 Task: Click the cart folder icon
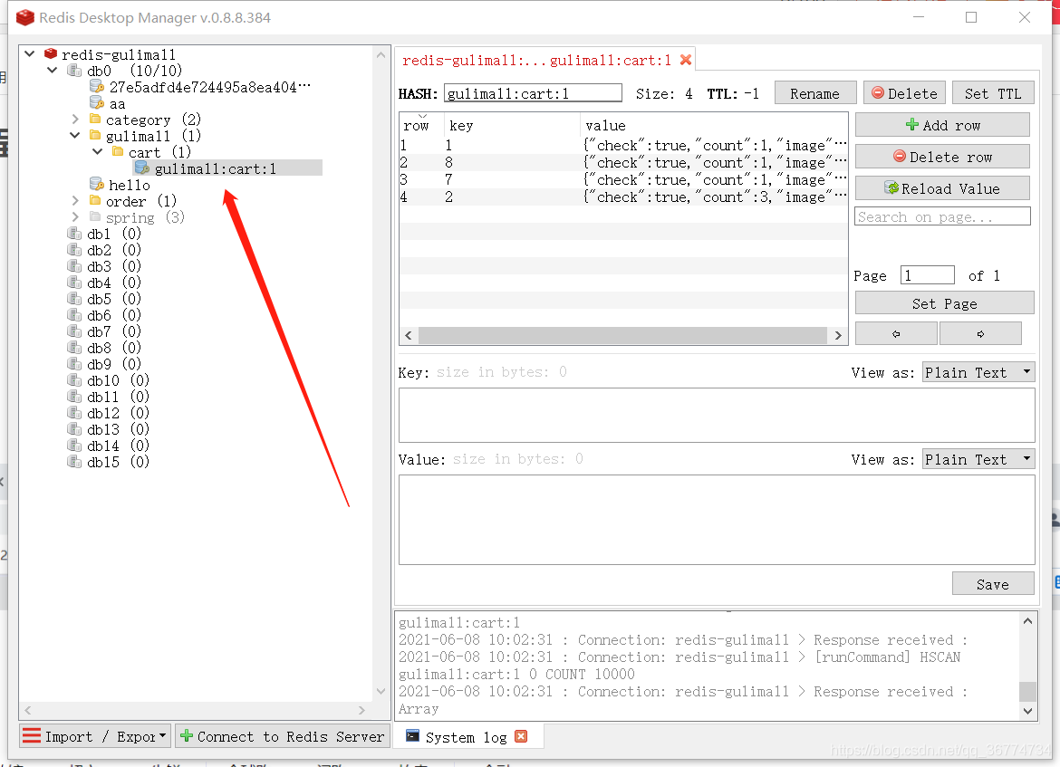[x=119, y=151]
